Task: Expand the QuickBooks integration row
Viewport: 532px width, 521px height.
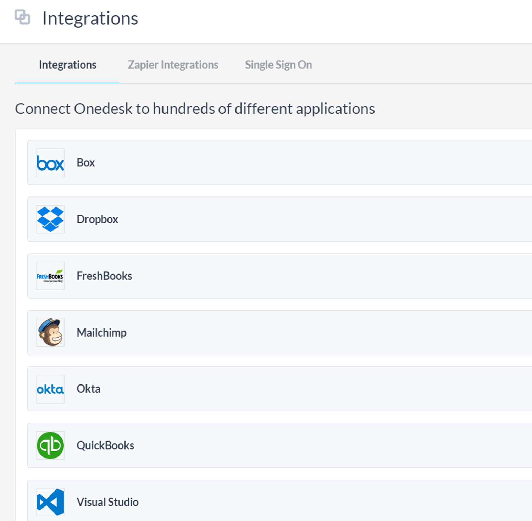Action: (x=279, y=445)
